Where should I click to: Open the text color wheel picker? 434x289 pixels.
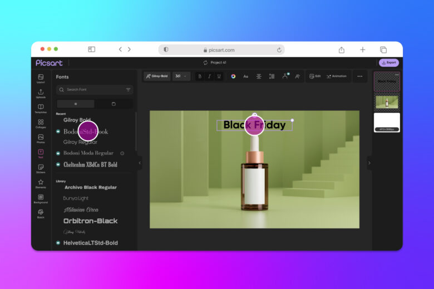(233, 76)
